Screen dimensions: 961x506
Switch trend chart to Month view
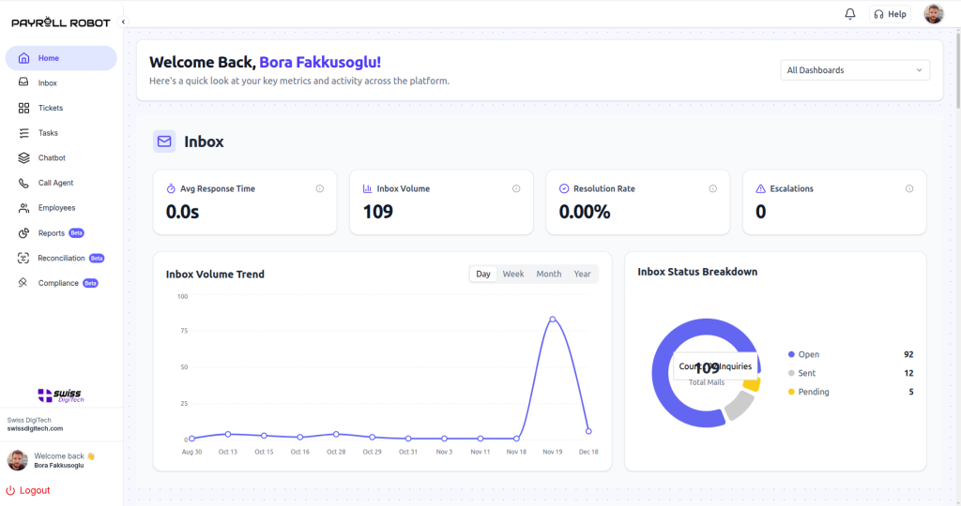(548, 274)
